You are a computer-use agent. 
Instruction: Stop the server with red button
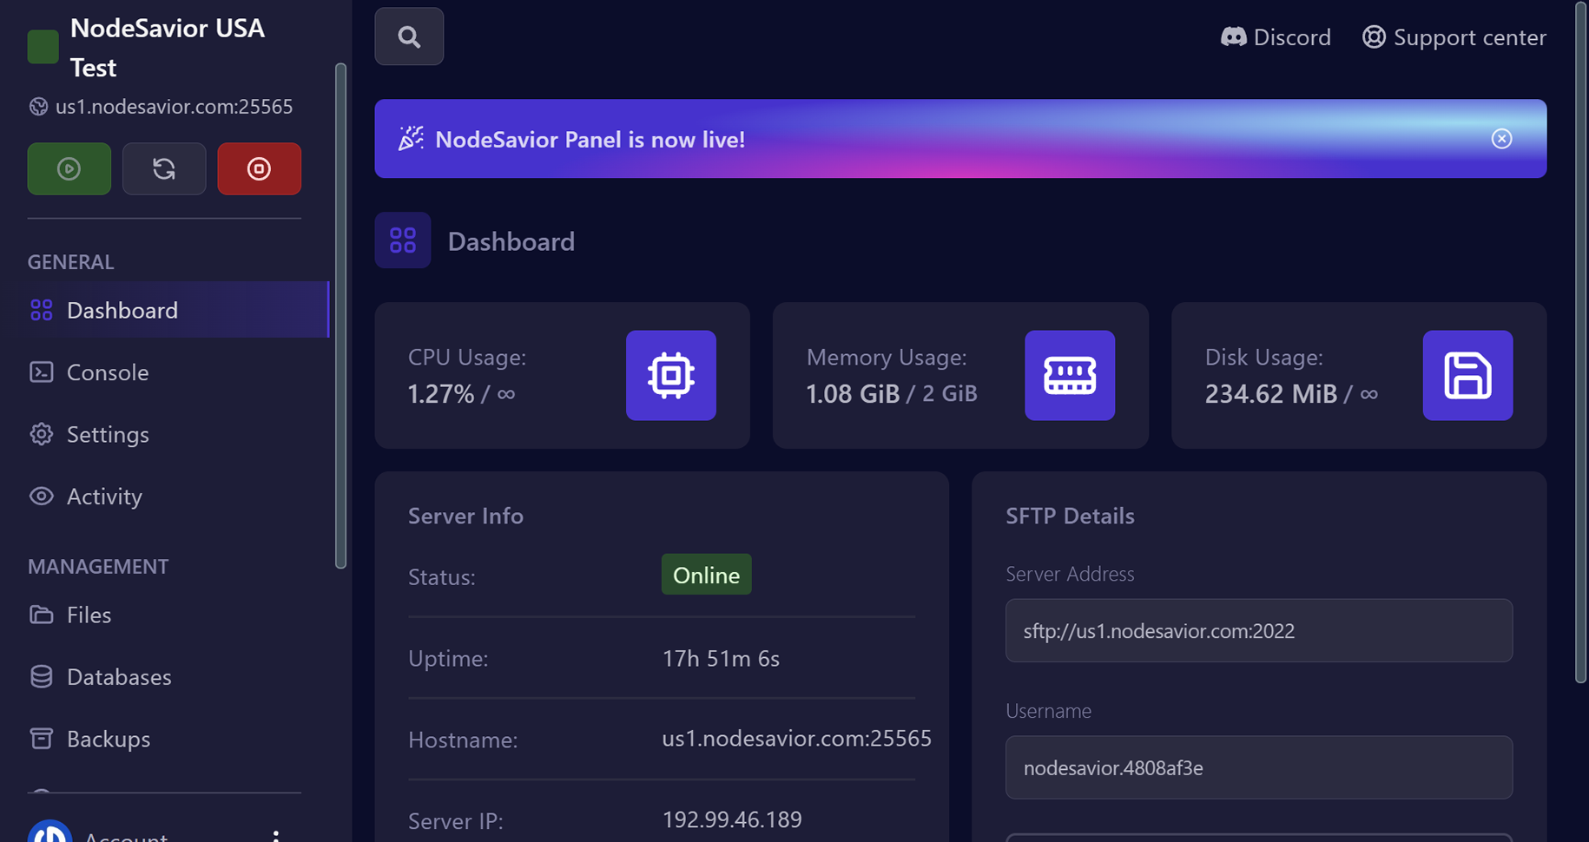coord(259,168)
